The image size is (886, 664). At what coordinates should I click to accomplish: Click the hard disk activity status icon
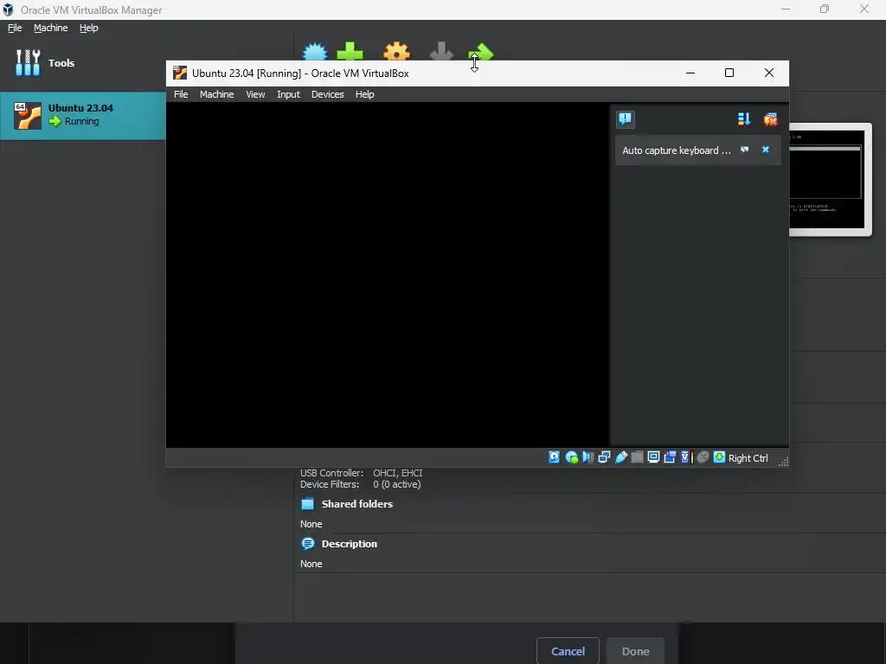pos(555,457)
